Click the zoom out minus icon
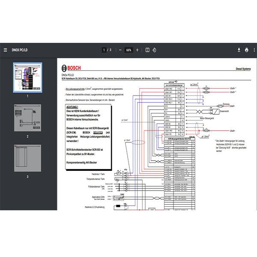257x257 pixels. 119,50
